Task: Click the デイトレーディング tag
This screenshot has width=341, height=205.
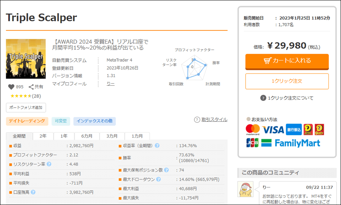Action: [x=27, y=121]
